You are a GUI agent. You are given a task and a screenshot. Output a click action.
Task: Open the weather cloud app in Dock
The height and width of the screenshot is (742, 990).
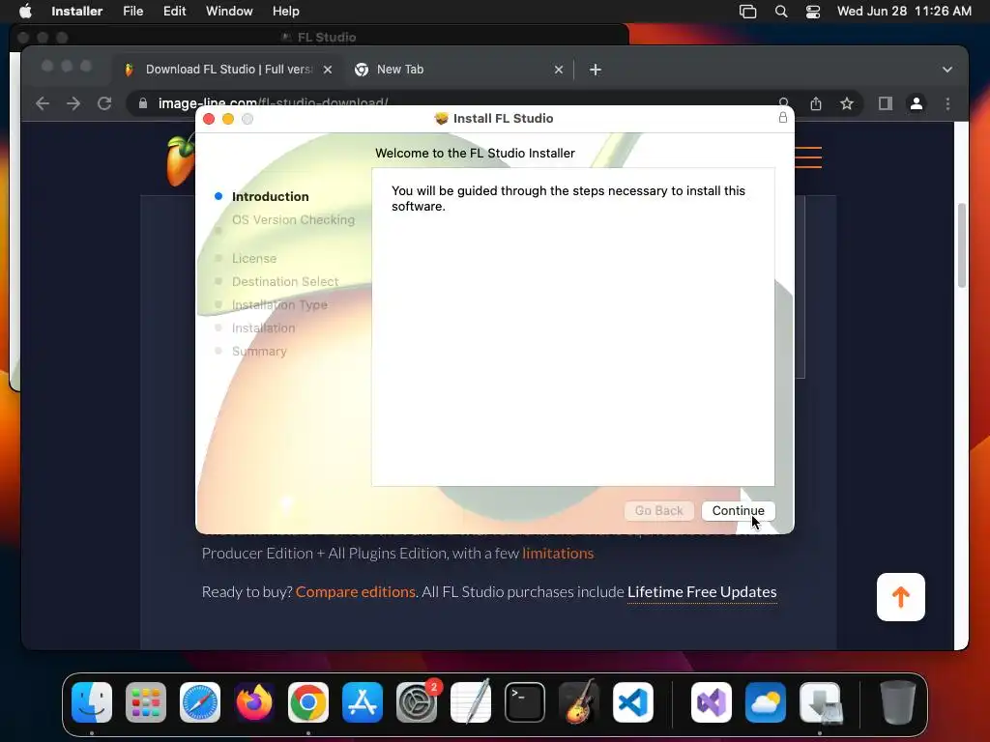pyautogui.click(x=766, y=702)
